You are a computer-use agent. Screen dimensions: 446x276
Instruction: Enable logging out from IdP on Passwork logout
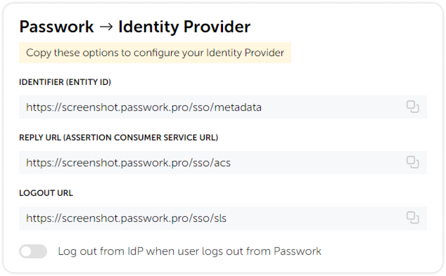(x=33, y=251)
